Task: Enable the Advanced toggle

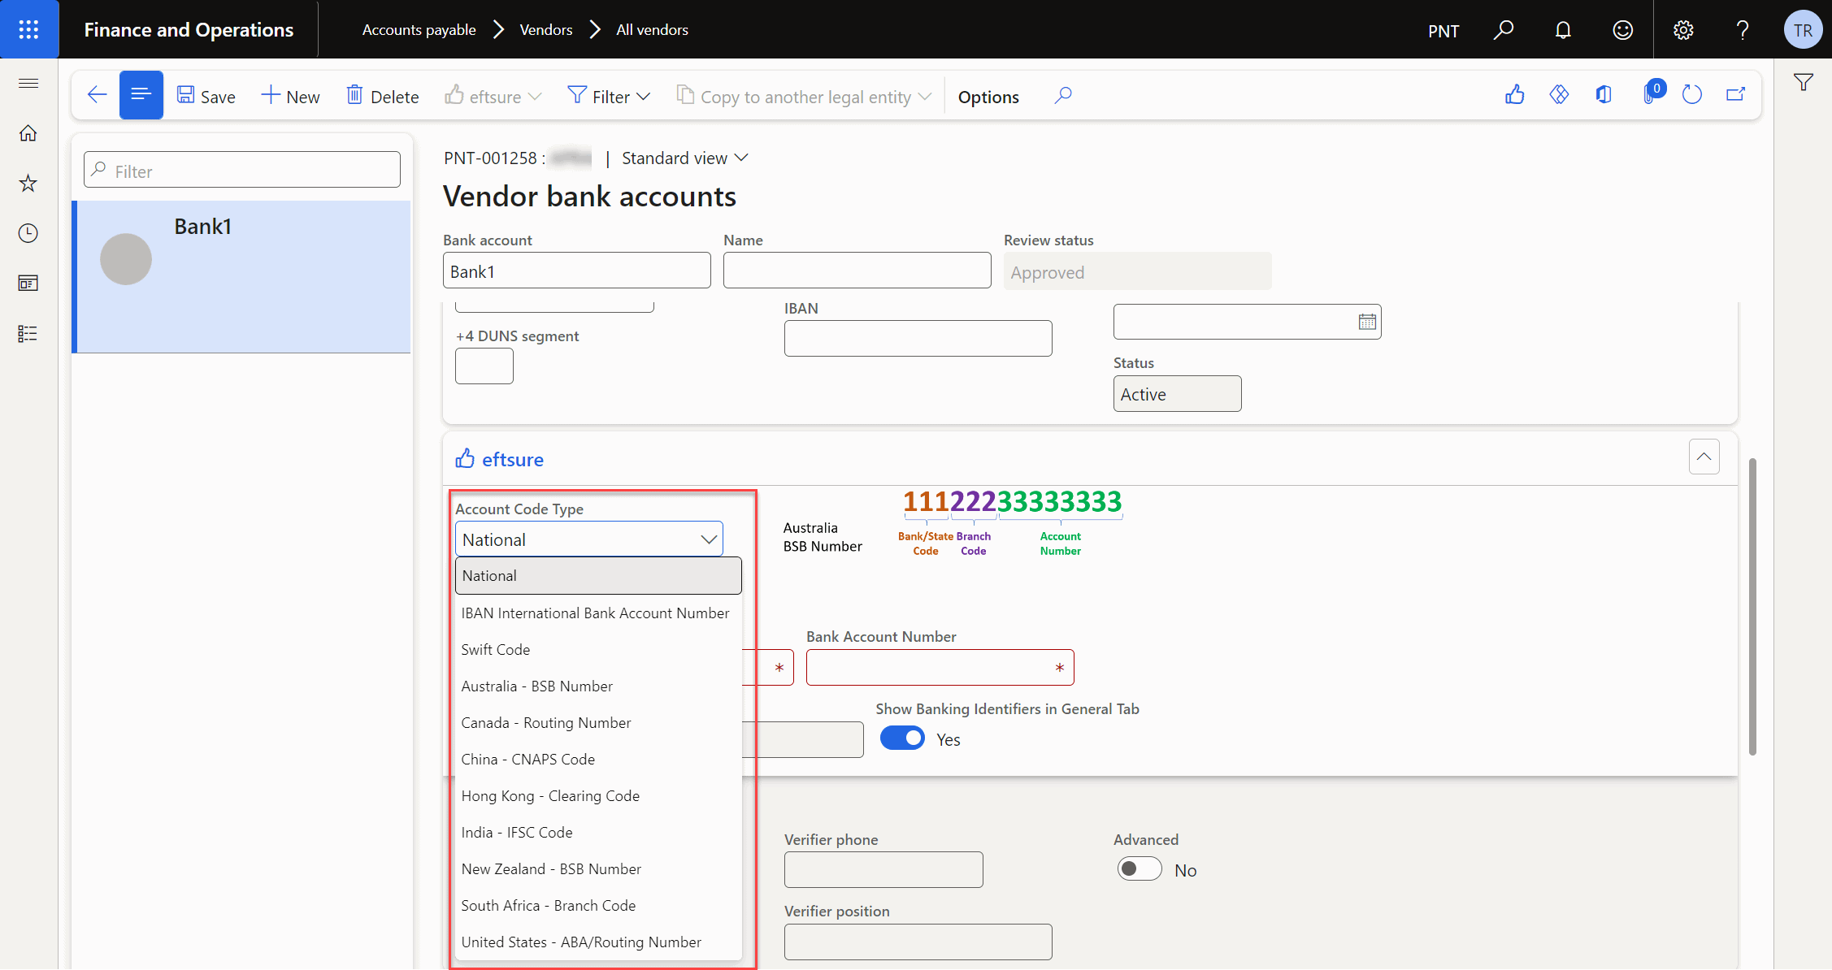Action: tap(1140, 868)
